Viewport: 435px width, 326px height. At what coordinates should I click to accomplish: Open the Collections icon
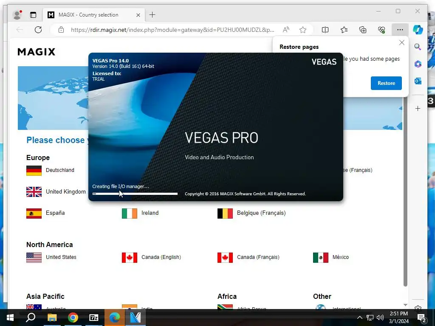pos(363,30)
